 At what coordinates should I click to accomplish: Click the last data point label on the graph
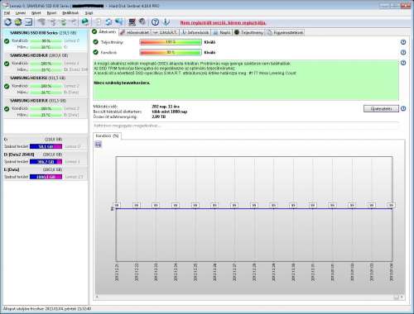point(391,205)
